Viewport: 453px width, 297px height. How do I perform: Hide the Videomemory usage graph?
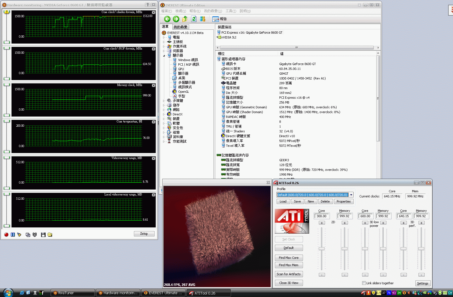(x=153, y=158)
